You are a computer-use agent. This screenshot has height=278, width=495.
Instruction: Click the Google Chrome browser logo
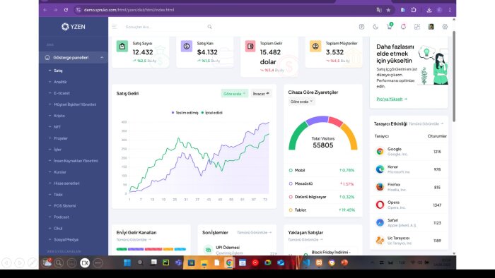380,152
